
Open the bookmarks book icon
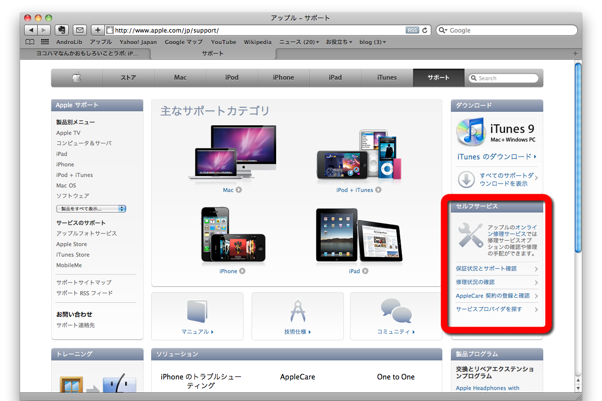point(30,42)
